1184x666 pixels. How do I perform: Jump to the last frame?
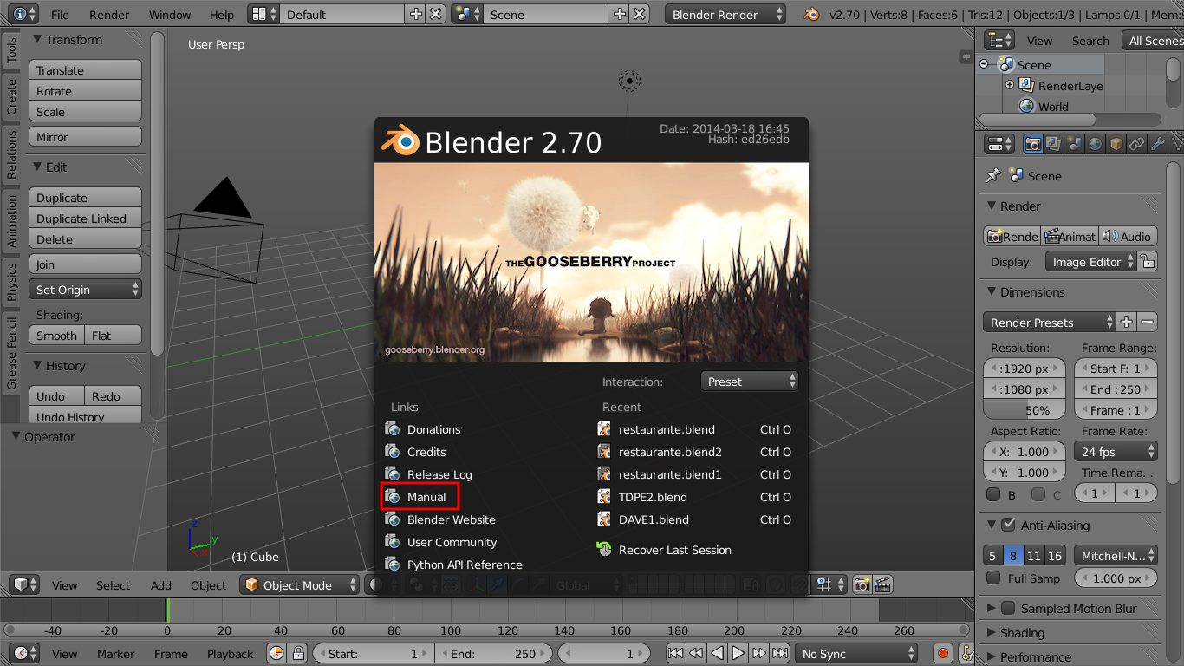click(x=780, y=654)
